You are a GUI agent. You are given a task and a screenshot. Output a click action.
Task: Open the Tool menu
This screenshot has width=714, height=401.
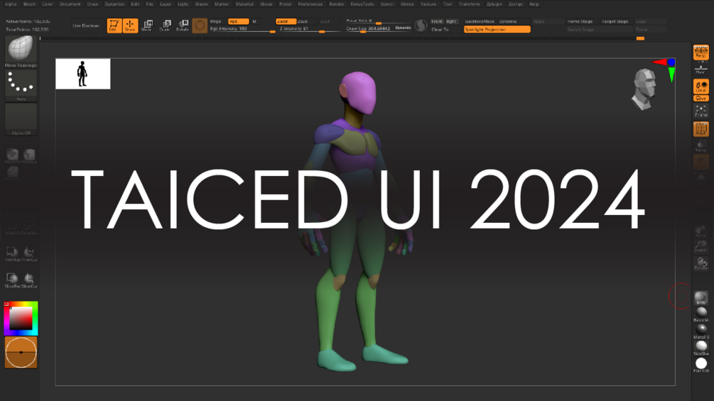448,4
